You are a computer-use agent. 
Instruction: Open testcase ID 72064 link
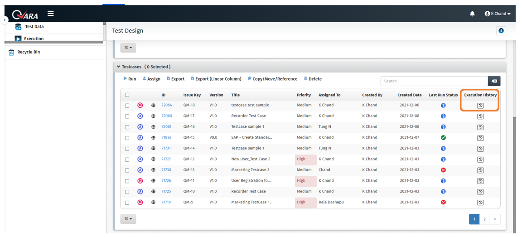coord(166,105)
